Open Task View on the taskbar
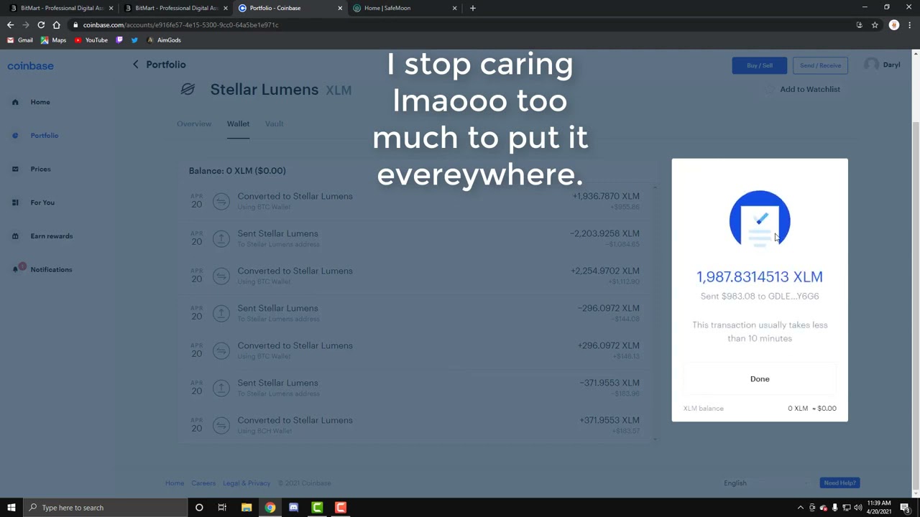This screenshot has width=920, height=517. coord(222,508)
